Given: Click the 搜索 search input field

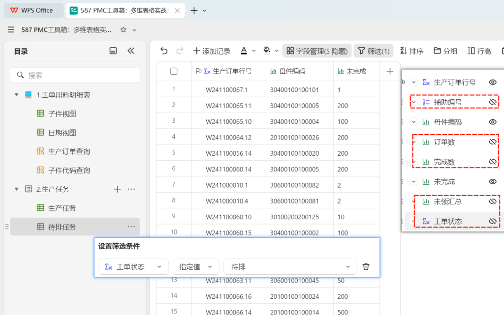Looking at the screenshot, I should (x=75, y=75).
